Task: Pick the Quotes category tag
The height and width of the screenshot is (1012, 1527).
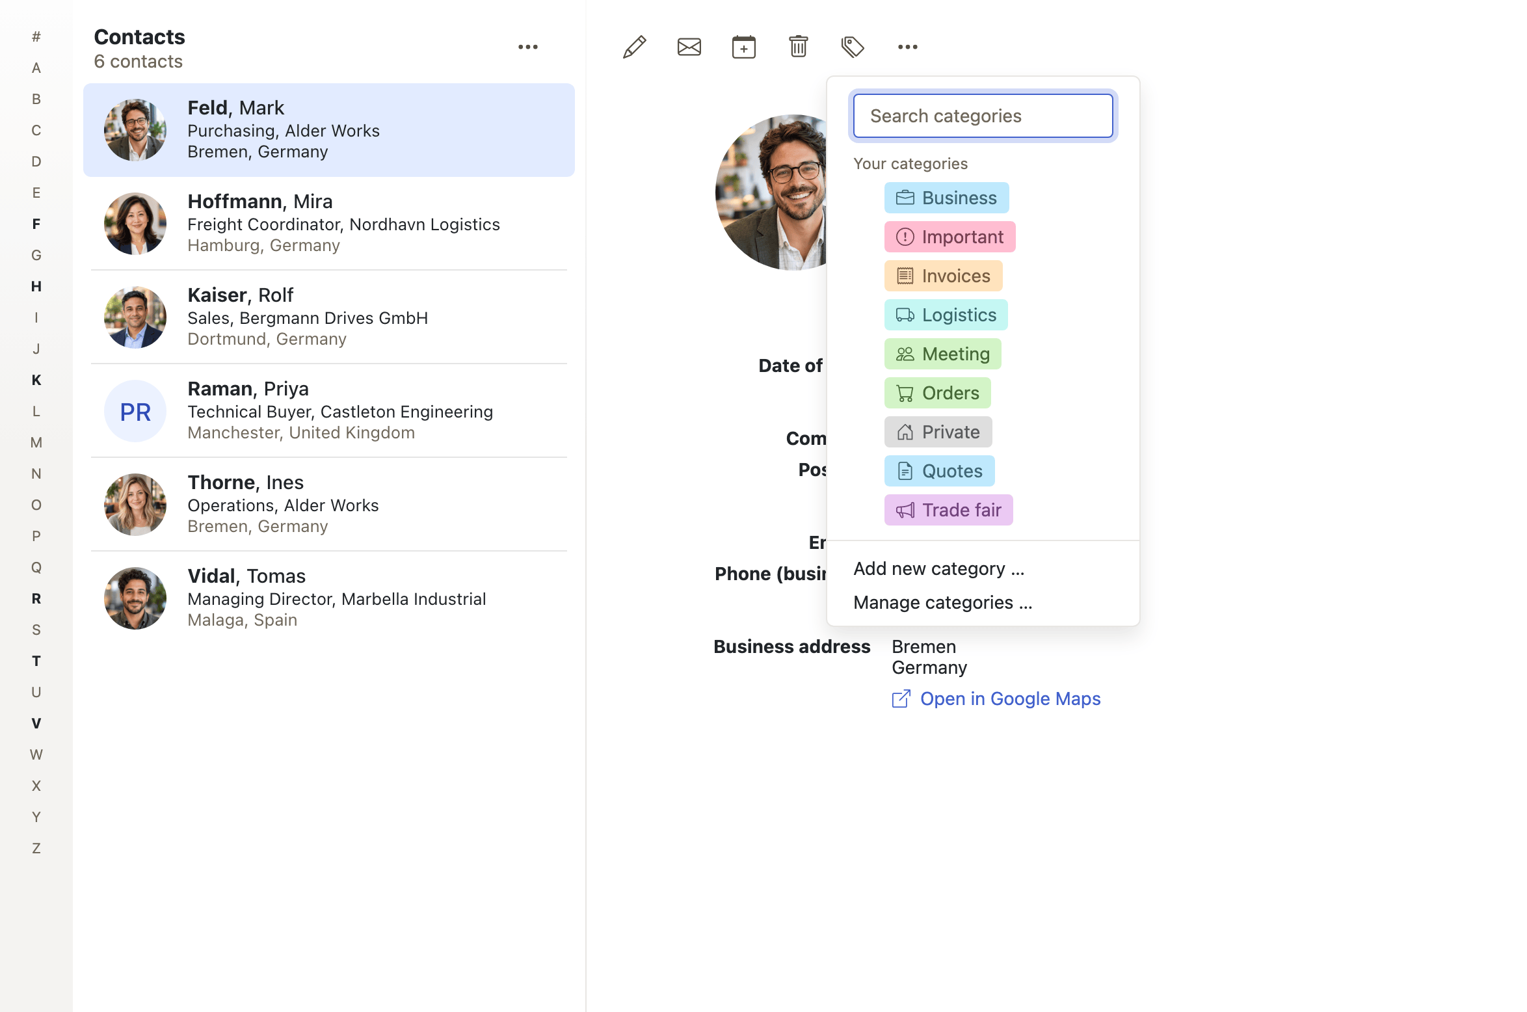Action: click(x=939, y=471)
